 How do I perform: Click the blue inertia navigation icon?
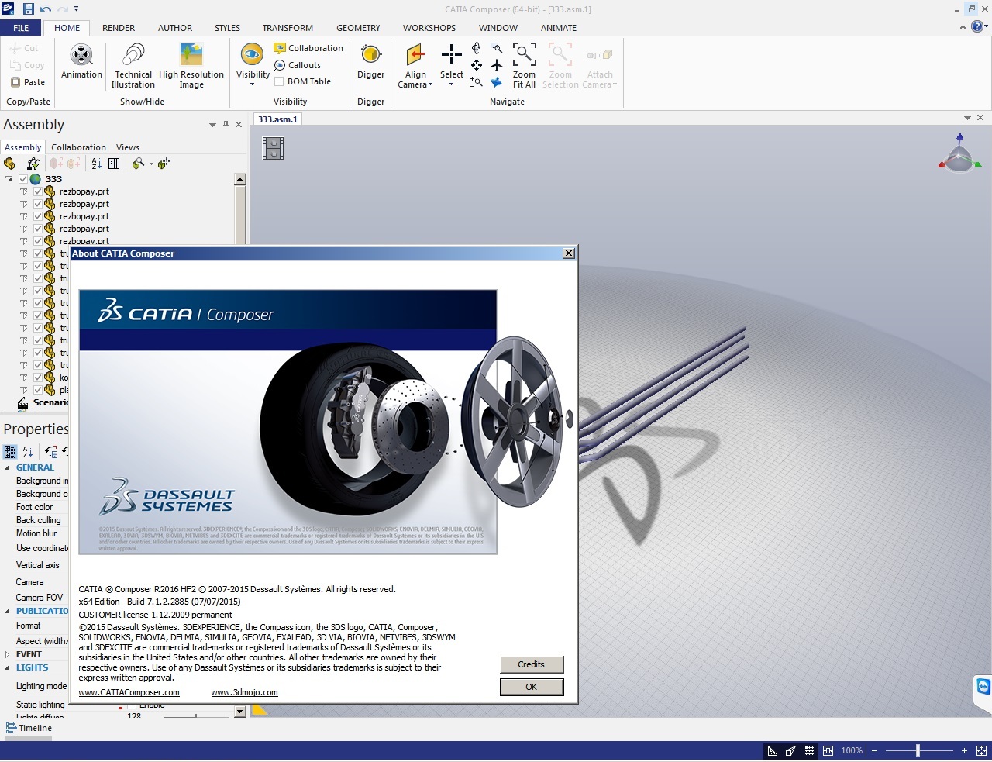[x=497, y=81]
